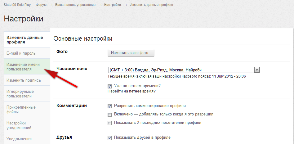Click the Часовой пояс label
The image size is (294, 144).
(72, 69)
